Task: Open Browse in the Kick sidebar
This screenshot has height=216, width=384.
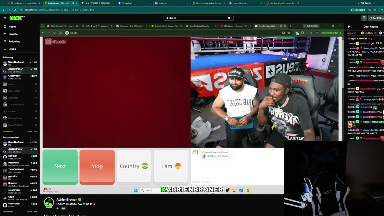Action: [x=13, y=34]
